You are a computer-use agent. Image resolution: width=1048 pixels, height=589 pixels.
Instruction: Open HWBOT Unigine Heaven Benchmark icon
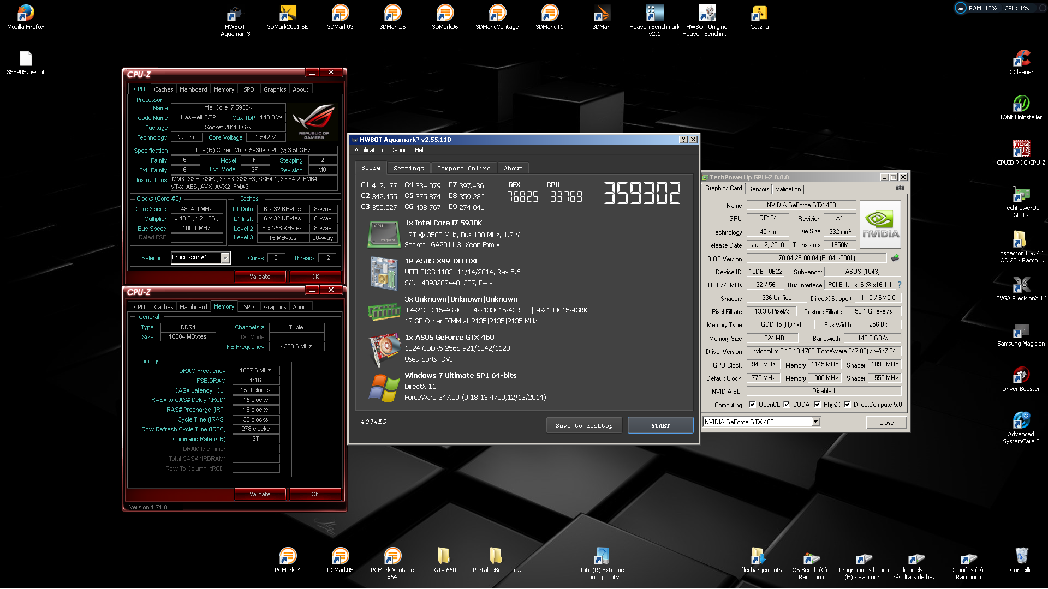click(707, 20)
